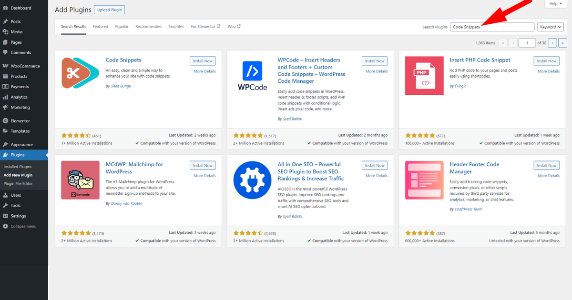Image resolution: width=572 pixels, height=300 pixels.
Task: Go to the next results page
Action: pyautogui.click(x=552, y=43)
